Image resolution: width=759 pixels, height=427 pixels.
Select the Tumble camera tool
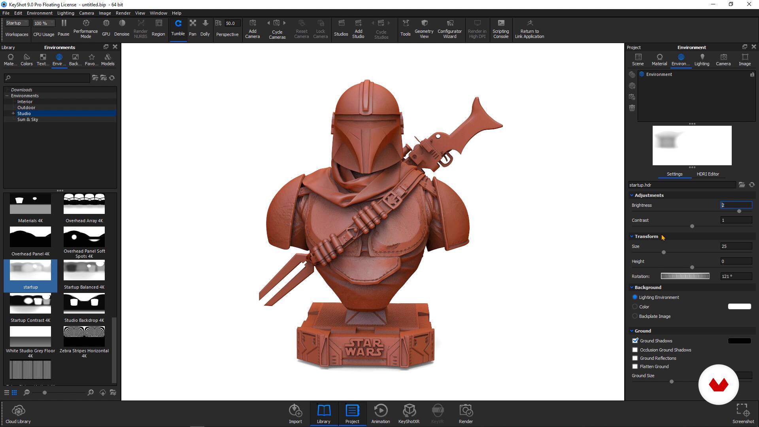178,28
